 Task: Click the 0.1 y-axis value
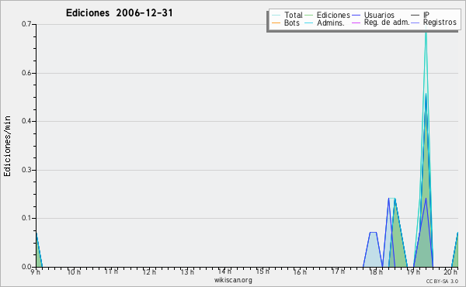26,219
